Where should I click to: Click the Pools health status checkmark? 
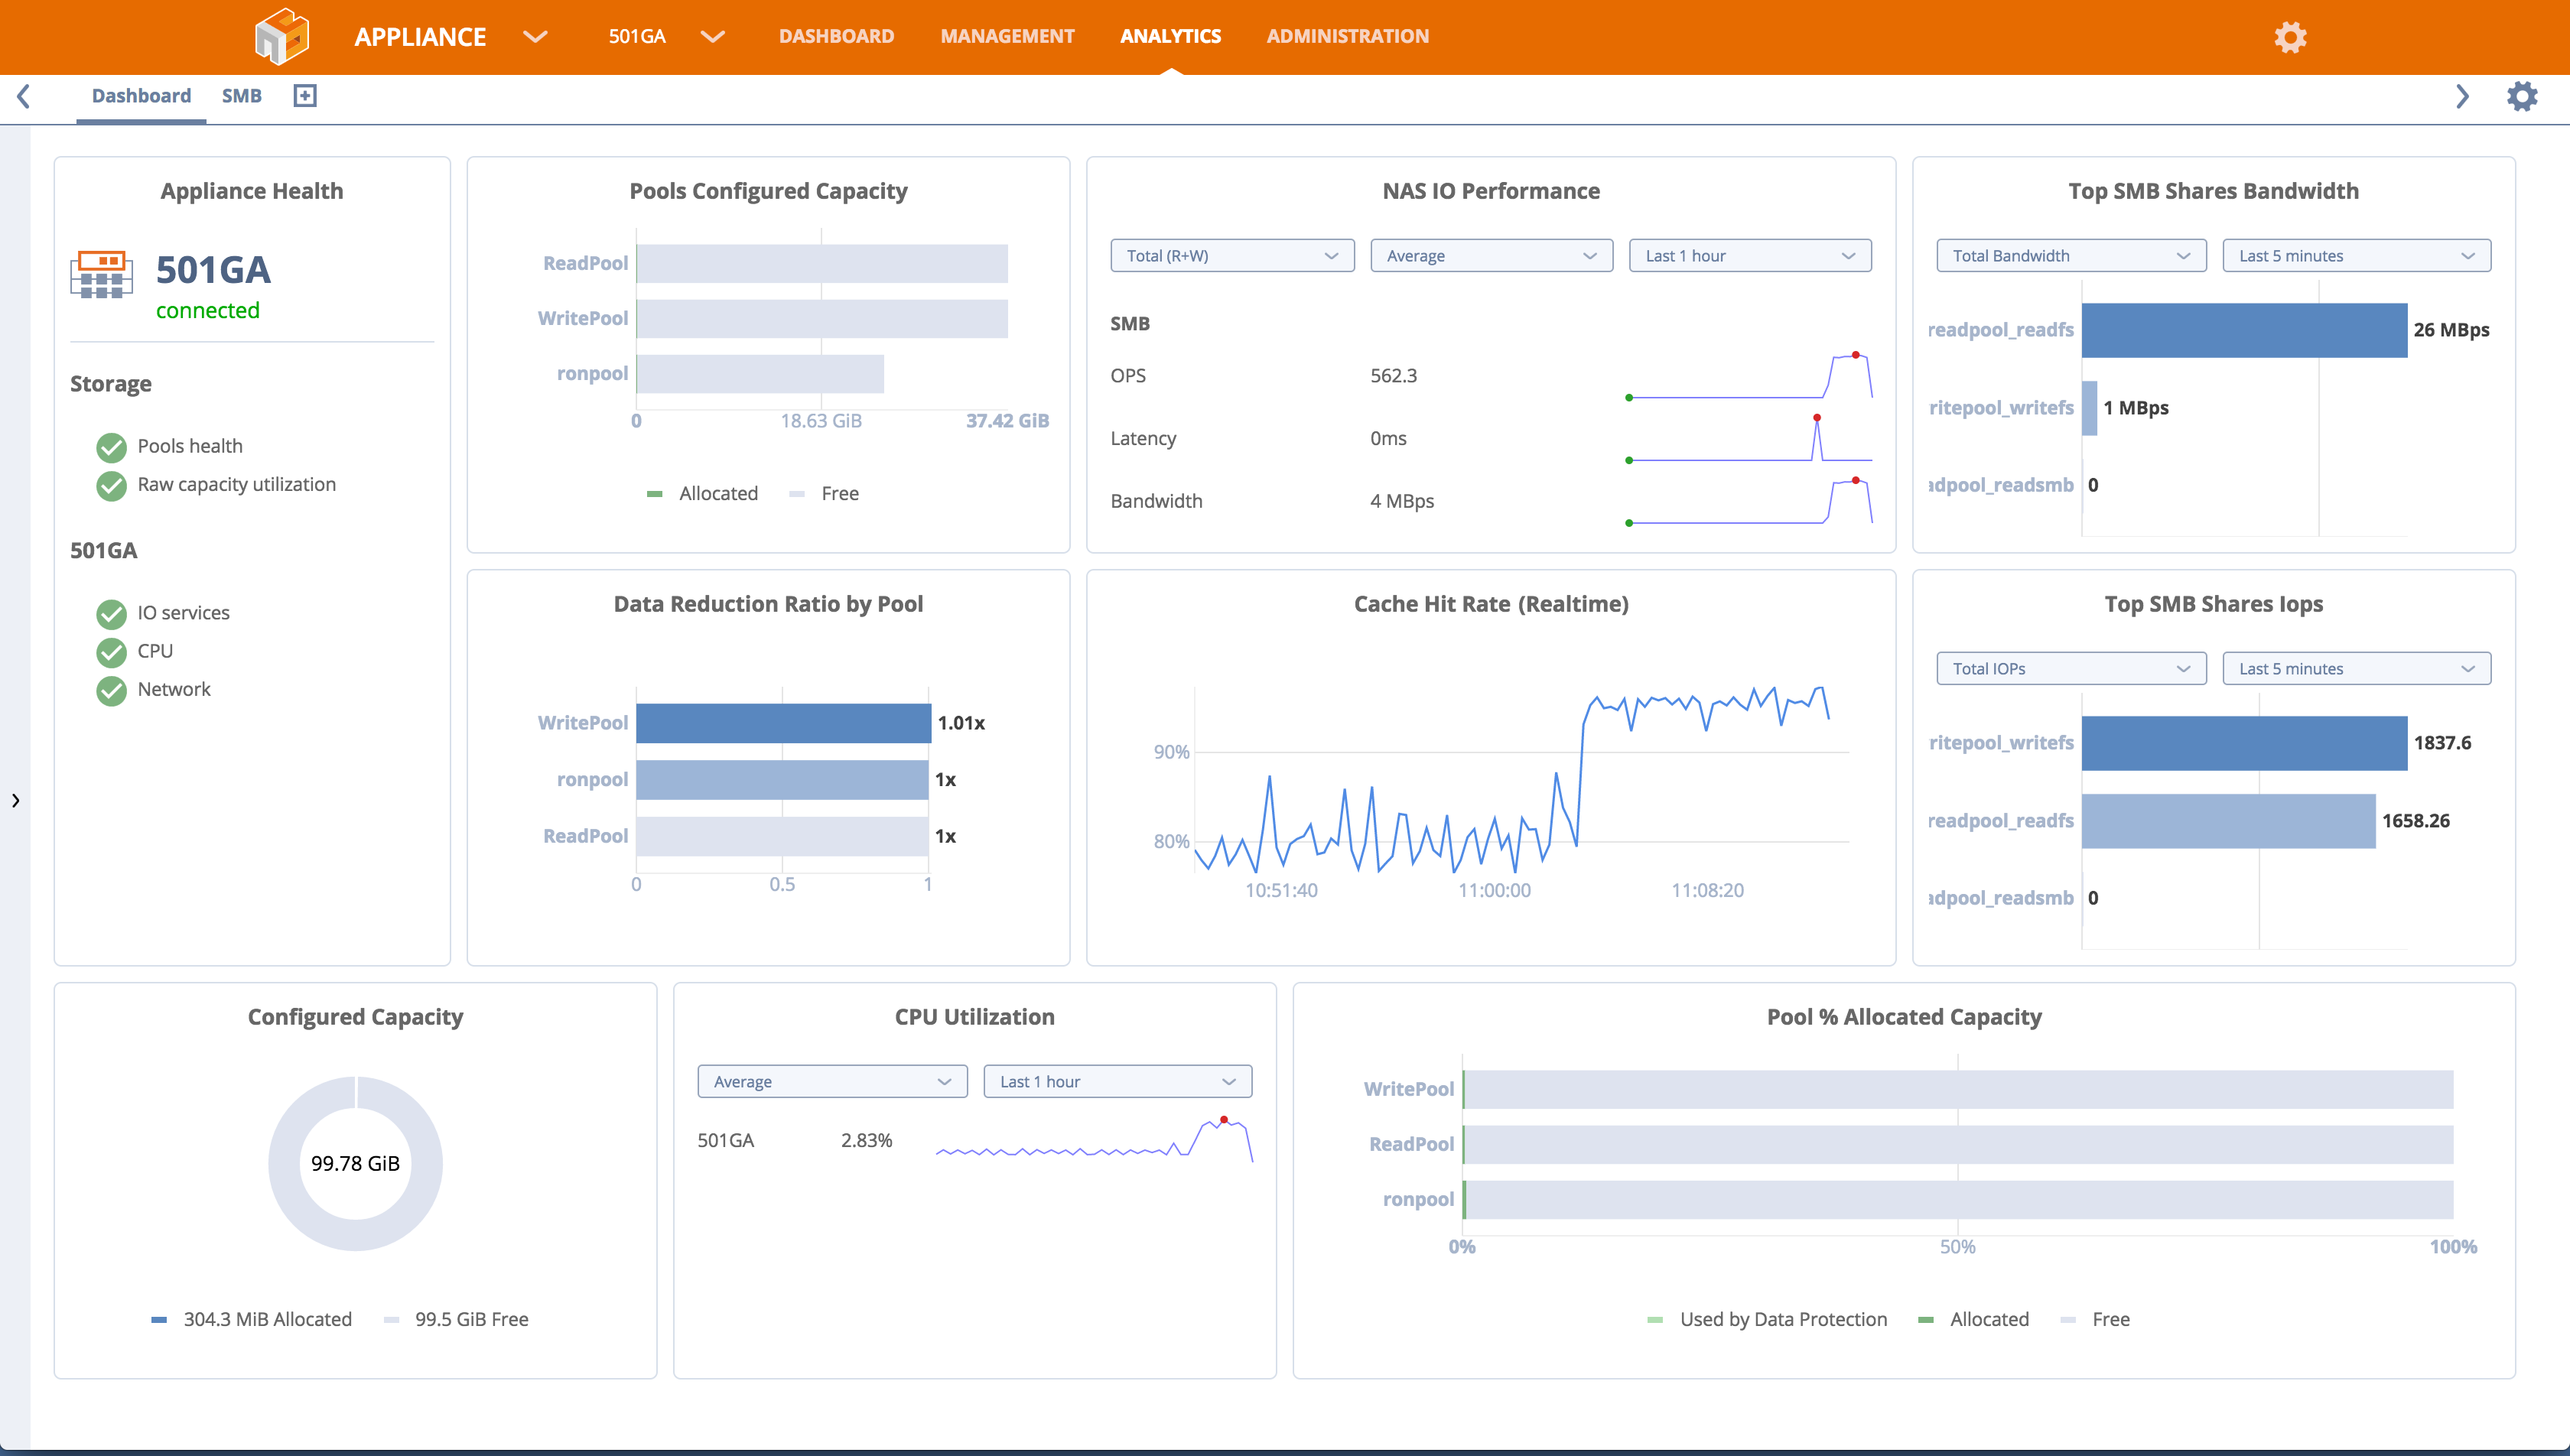click(x=110, y=446)
